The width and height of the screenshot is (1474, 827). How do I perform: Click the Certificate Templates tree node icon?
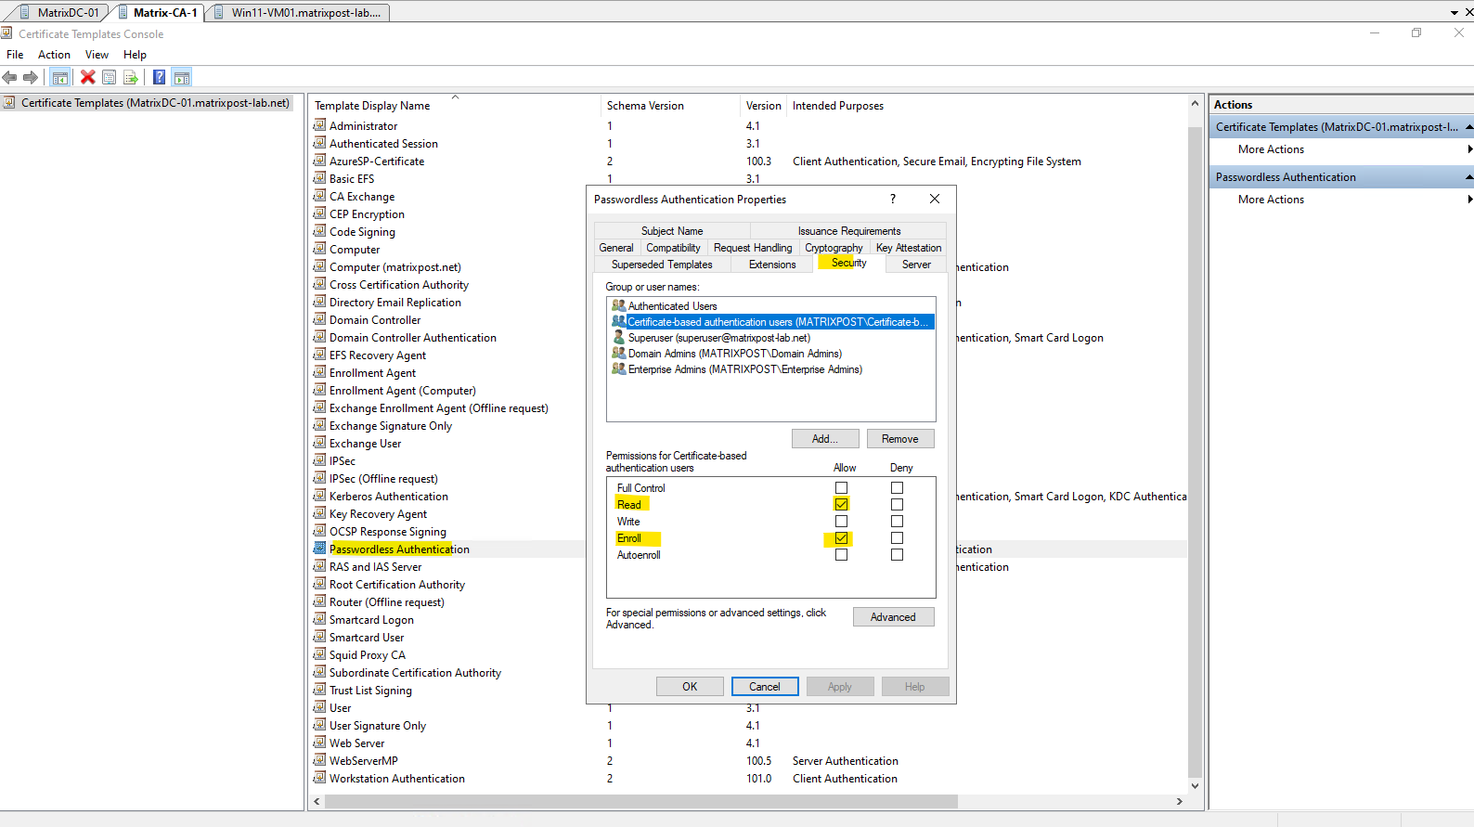(9, 103)
